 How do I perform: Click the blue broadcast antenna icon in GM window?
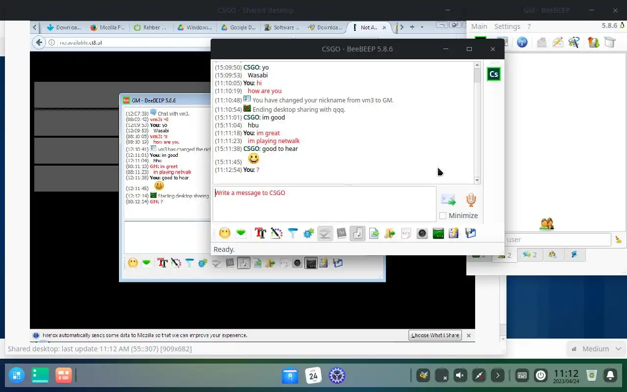point(522,42)
